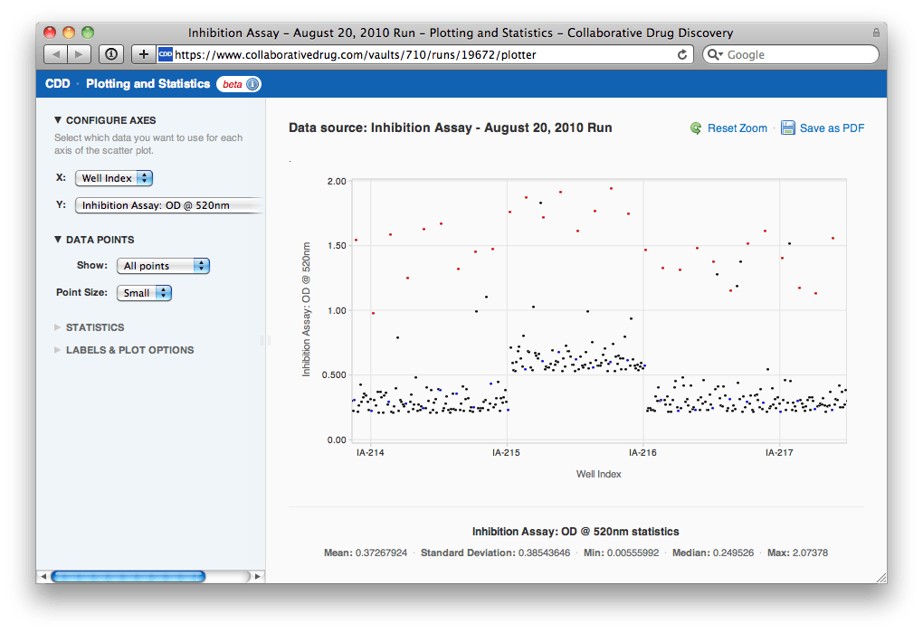Click the 1.00 y-axis tick label
The width and height of the screenshot is (923, 633).
tap(337, 310)
